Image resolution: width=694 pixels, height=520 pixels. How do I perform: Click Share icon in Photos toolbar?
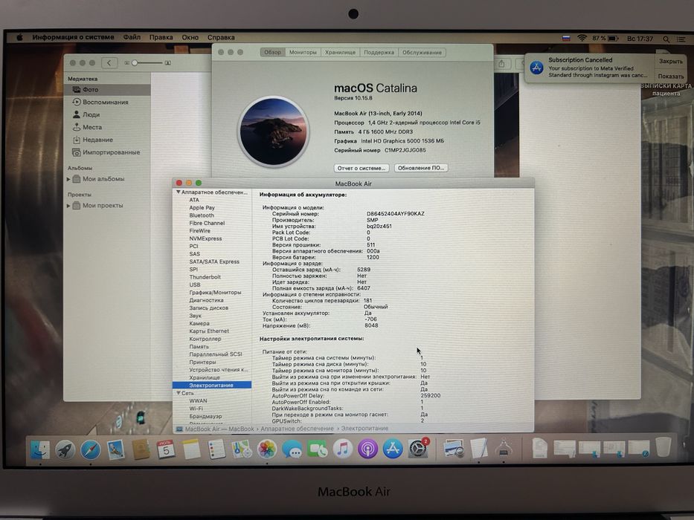click(501, 64)
